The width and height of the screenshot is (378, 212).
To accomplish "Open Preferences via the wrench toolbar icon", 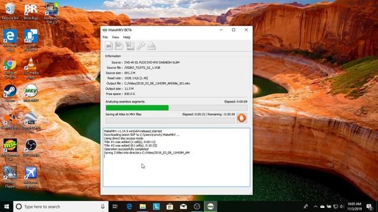I will (x=141, y=46).
